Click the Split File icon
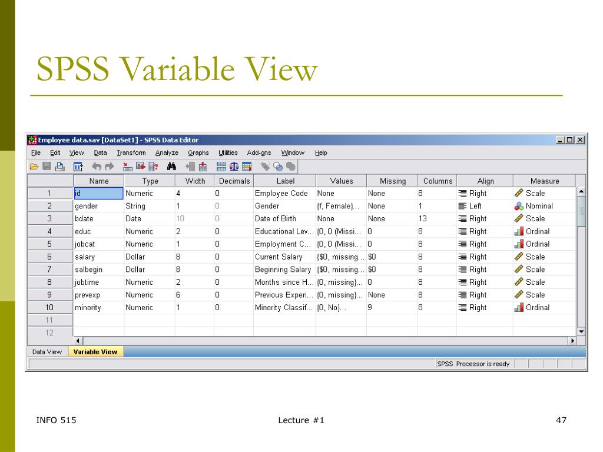 point(221,167)
